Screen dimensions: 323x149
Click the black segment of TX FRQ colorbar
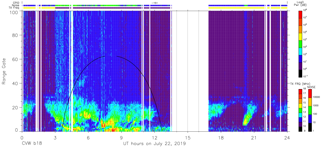[x=300, y=129]
